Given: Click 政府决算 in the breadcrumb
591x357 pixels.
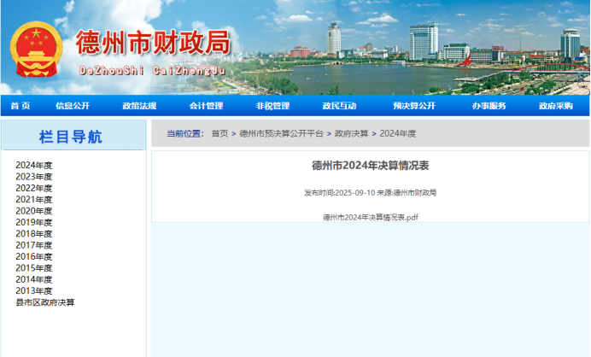Looking at the screenshot, I should coord(351,133).
